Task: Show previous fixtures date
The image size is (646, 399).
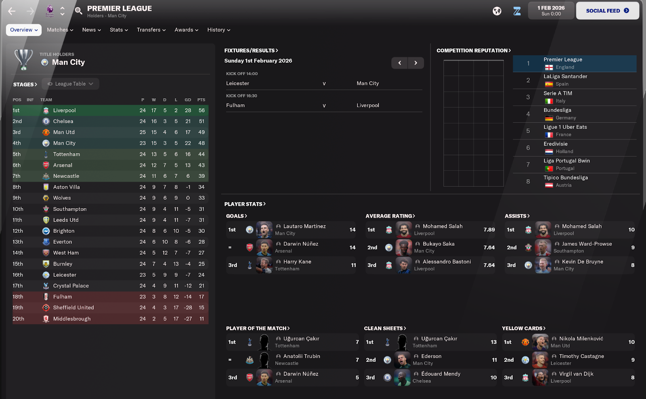Action: 400,63
